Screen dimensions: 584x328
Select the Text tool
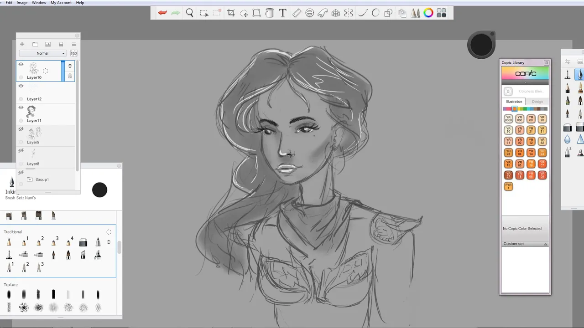282,13
